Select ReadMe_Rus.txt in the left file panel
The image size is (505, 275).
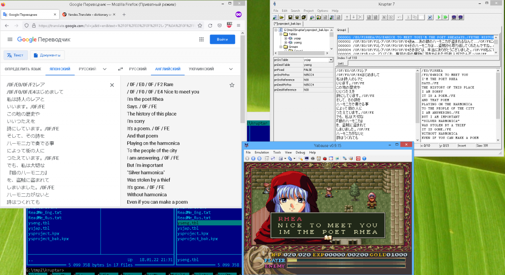click(45, 218)
